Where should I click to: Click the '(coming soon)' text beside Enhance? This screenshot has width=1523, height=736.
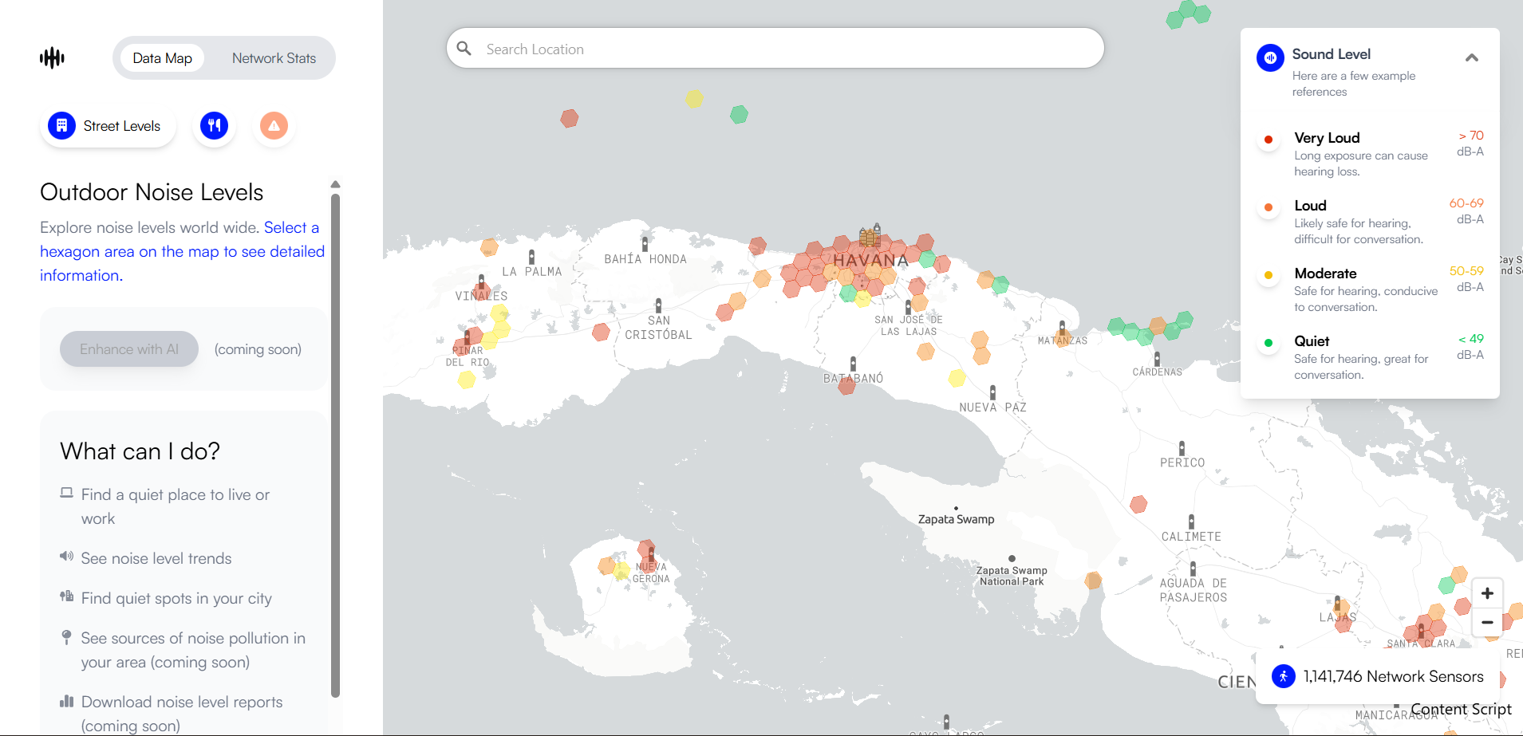click(x=258, y=349)
